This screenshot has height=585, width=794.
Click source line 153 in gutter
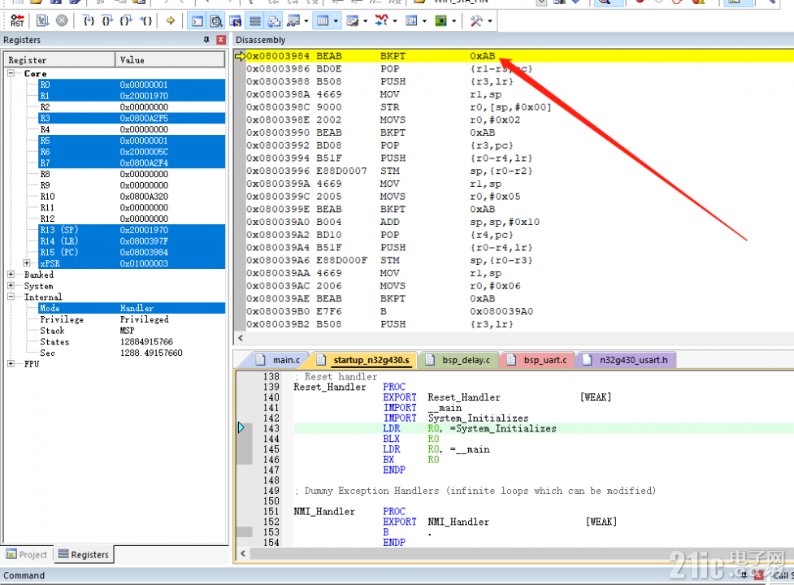click(x=244, y=532)
